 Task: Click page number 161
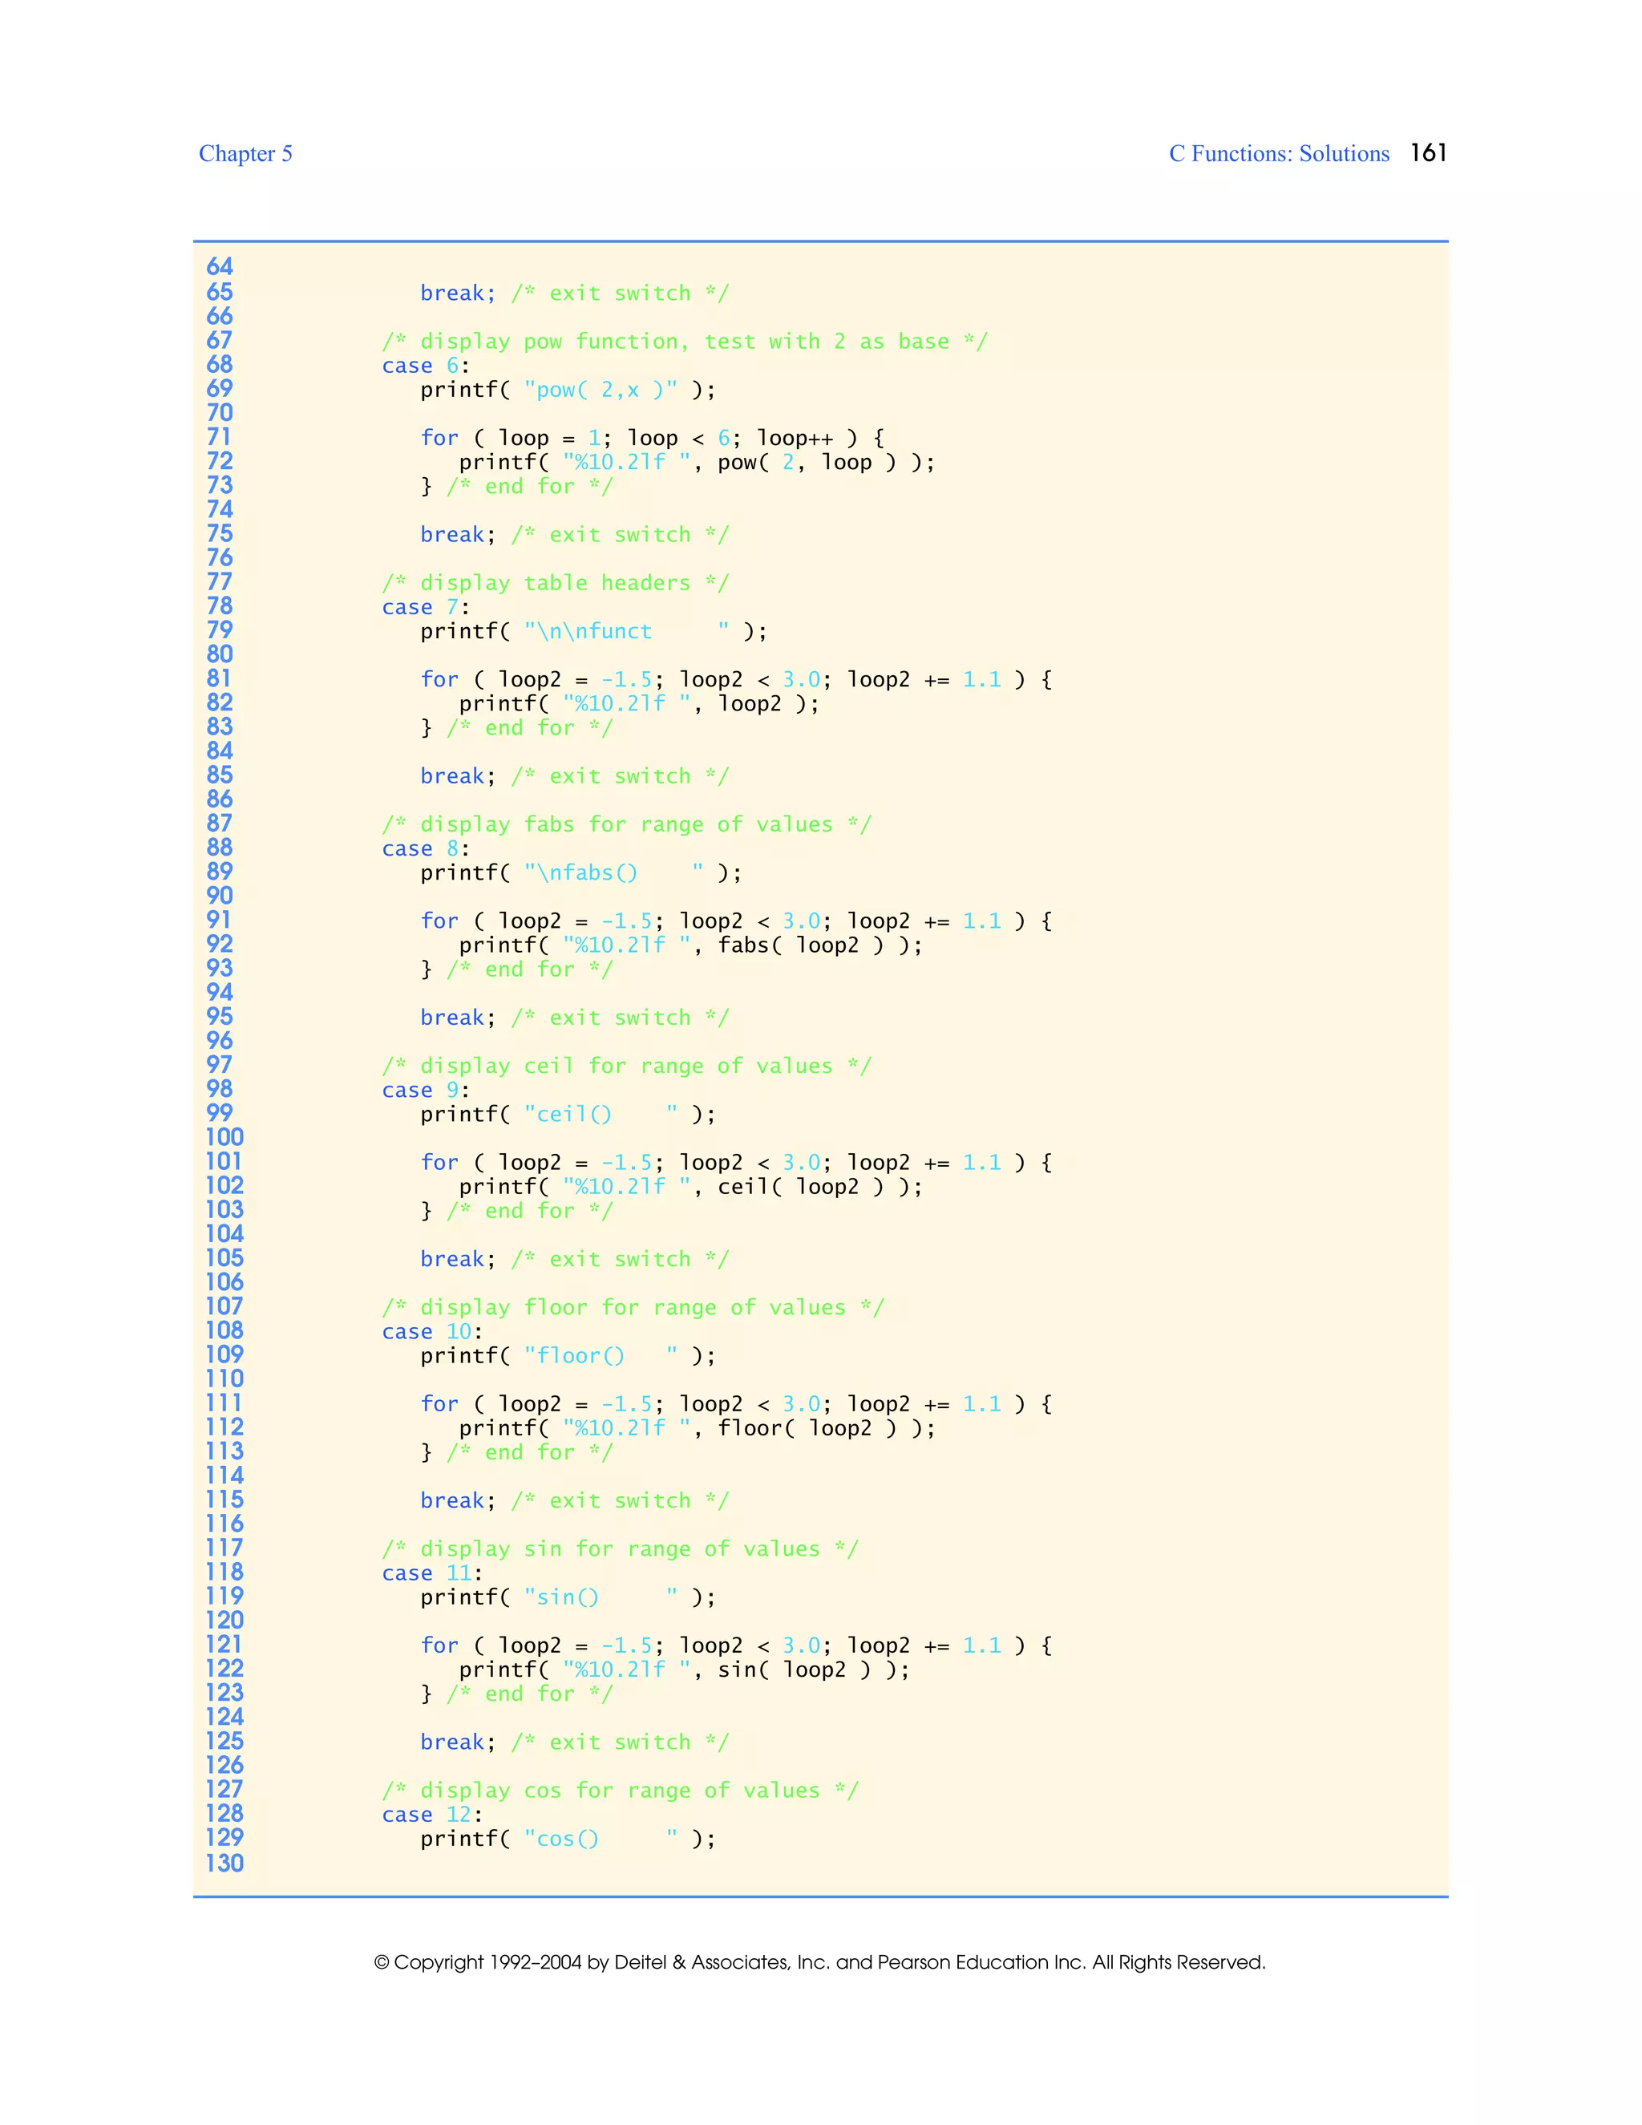click(x=1428, y=152)
